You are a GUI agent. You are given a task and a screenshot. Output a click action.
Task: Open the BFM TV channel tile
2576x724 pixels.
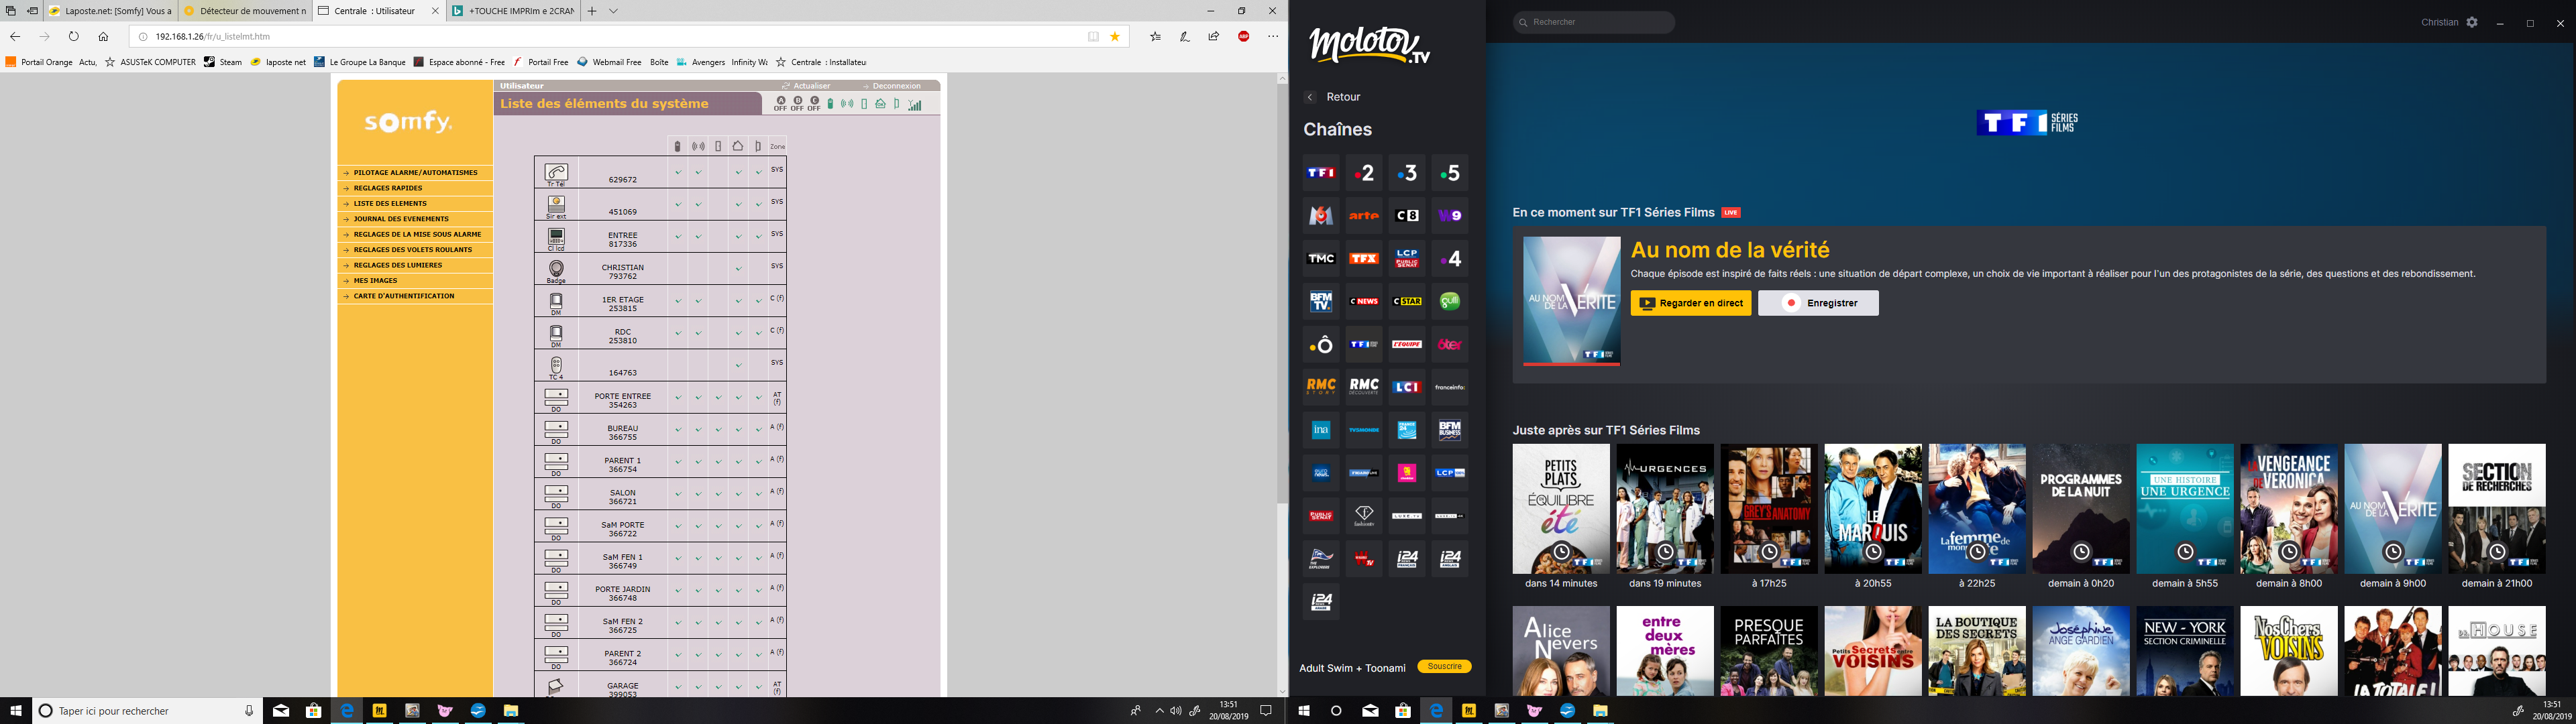(1321, 301)
